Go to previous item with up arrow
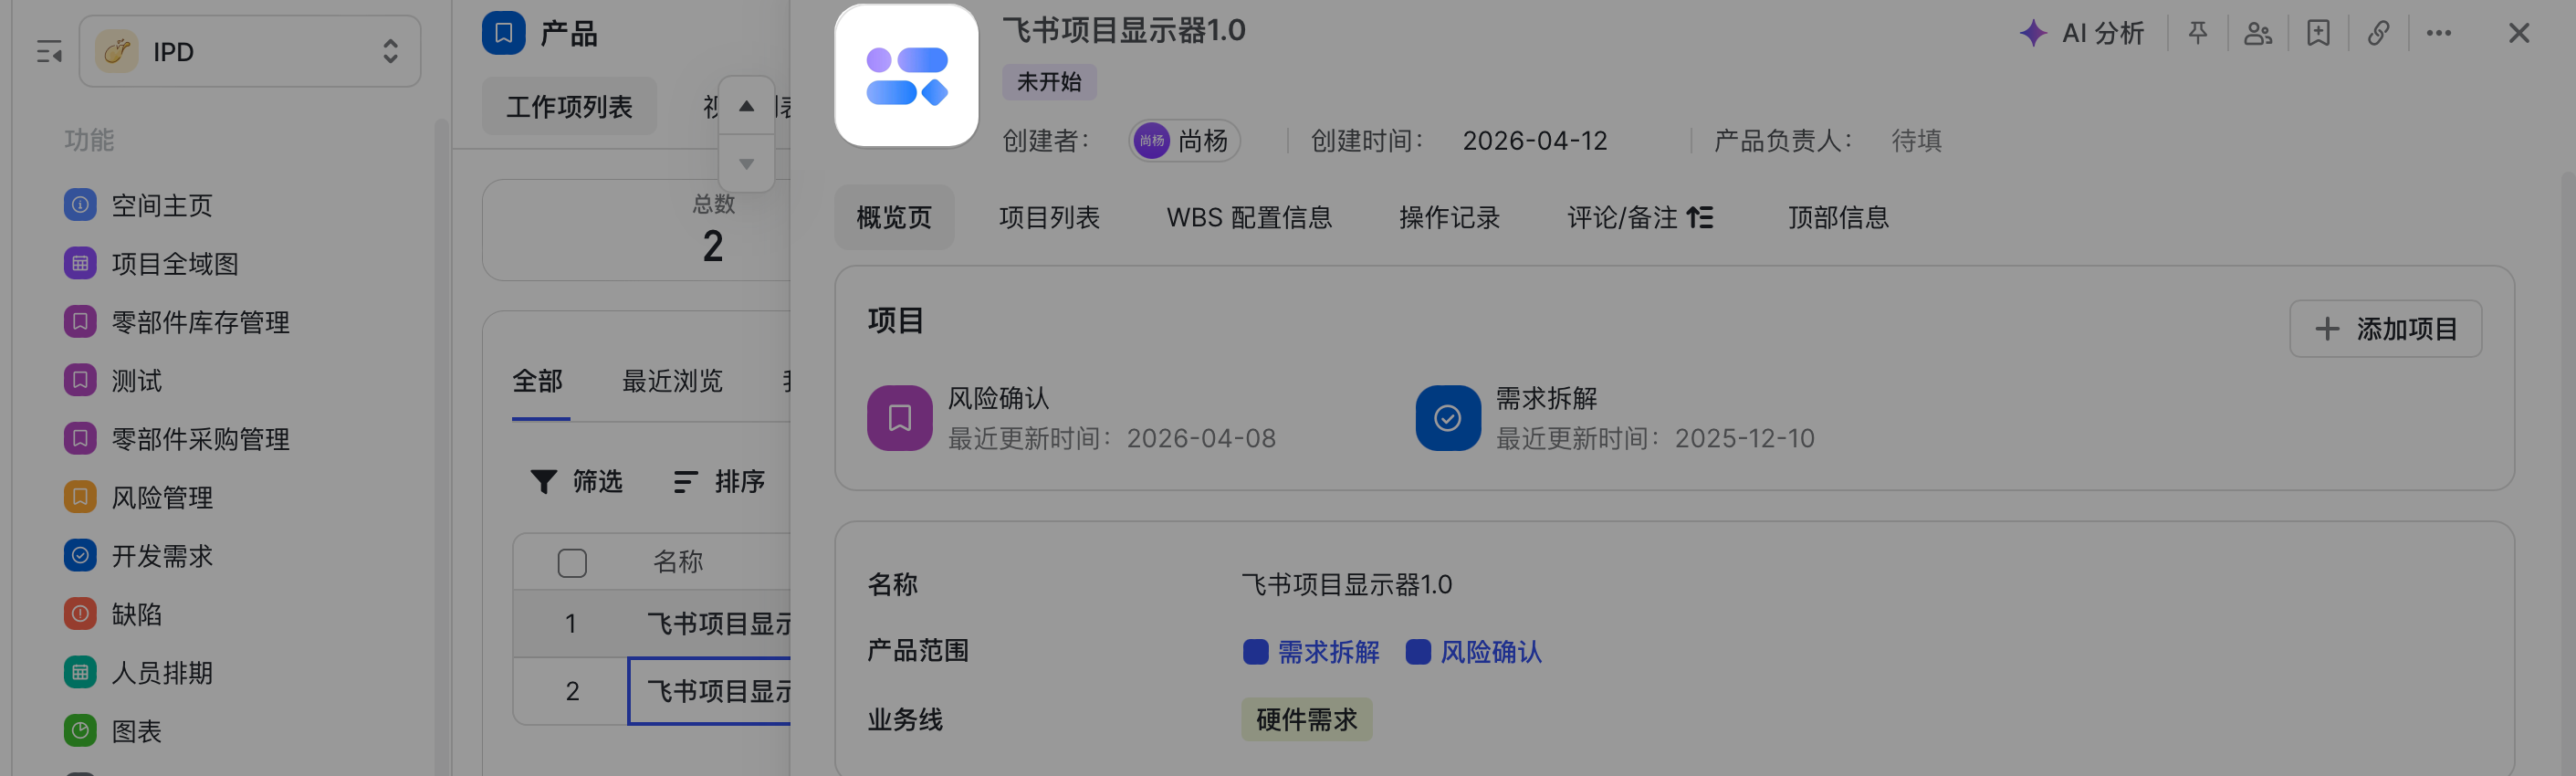Screen dimensions: 2576x776 pos(746,106)
